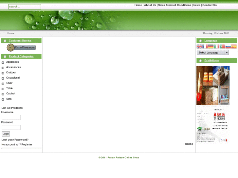The height and width of the screenshot is (178, 238).
Task: Click the Customer Service heading
Action: [x=20, y=40]
